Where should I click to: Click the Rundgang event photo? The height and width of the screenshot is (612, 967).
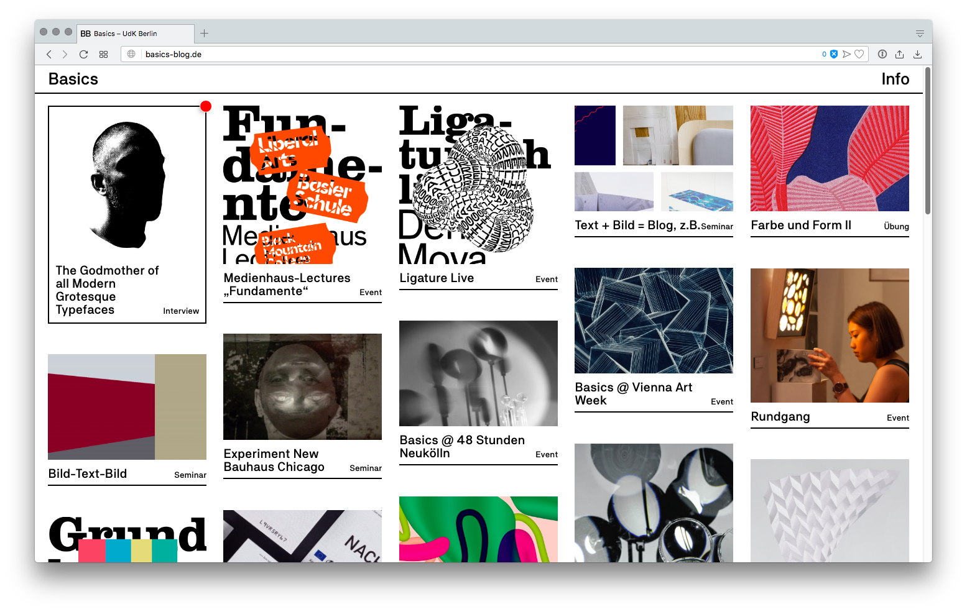(x=830, y=336)
